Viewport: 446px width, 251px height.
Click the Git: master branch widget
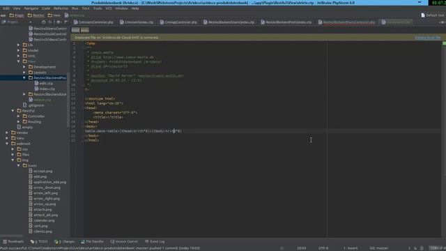pos(378,248)
